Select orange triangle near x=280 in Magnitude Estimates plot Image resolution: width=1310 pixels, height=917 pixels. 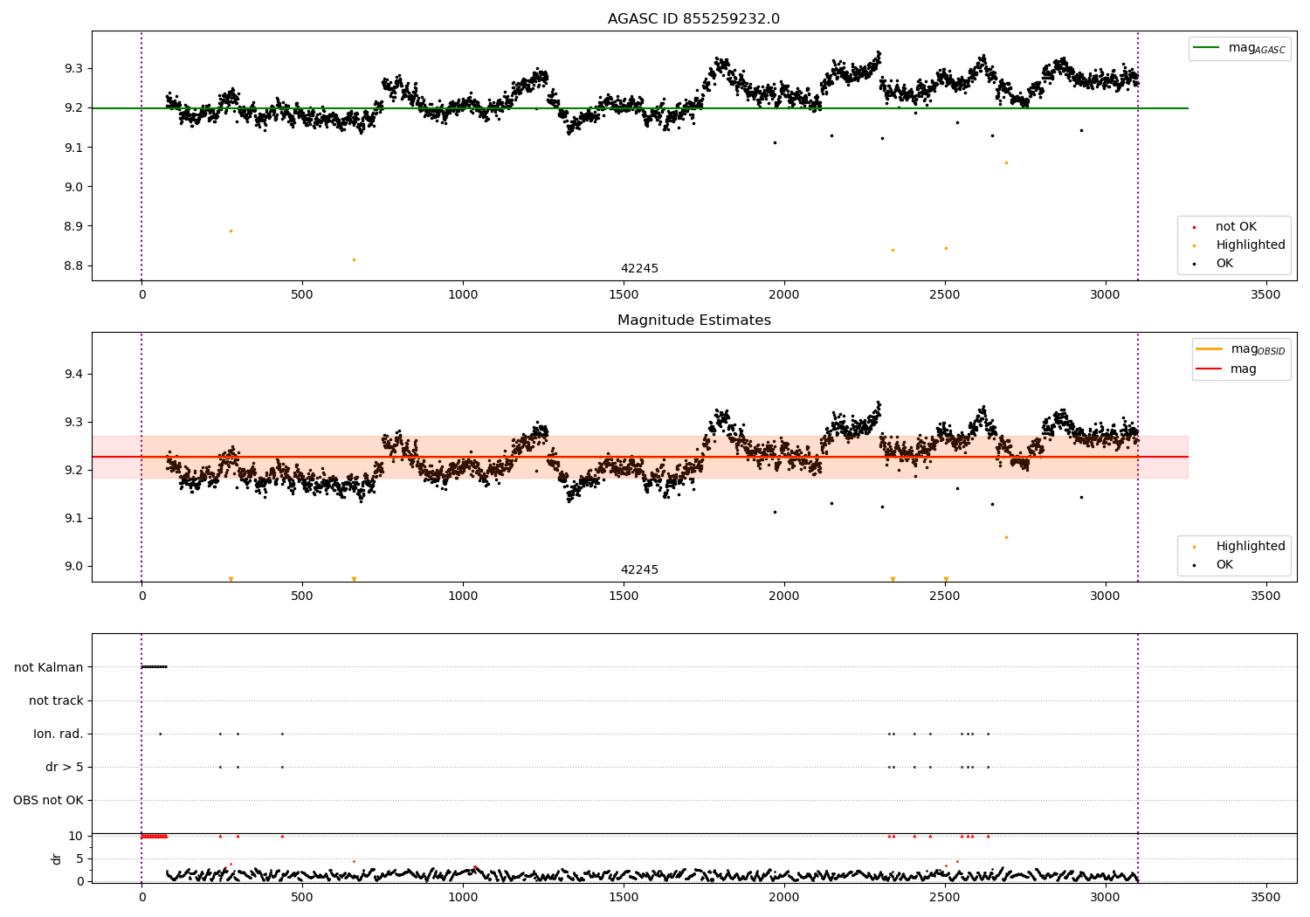pyautogui.click(x=231, y=579)
